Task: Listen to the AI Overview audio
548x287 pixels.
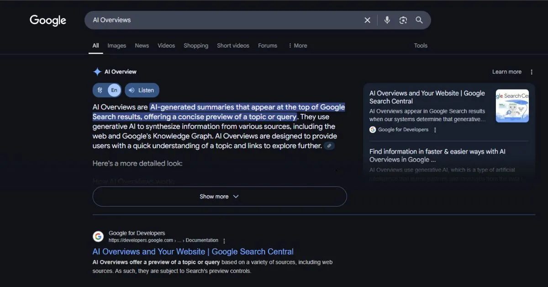Action: coord(142,90)
